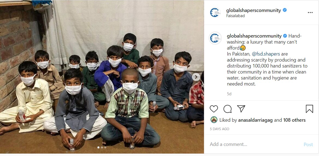Select second carousel dot indicator
The width and height of the screenshot is (319, 156).
[x=102, y=148]
